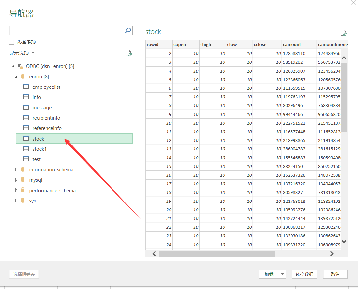Select the stock1 table
Screen dimensions: 358x289
[x=39, y=149]
